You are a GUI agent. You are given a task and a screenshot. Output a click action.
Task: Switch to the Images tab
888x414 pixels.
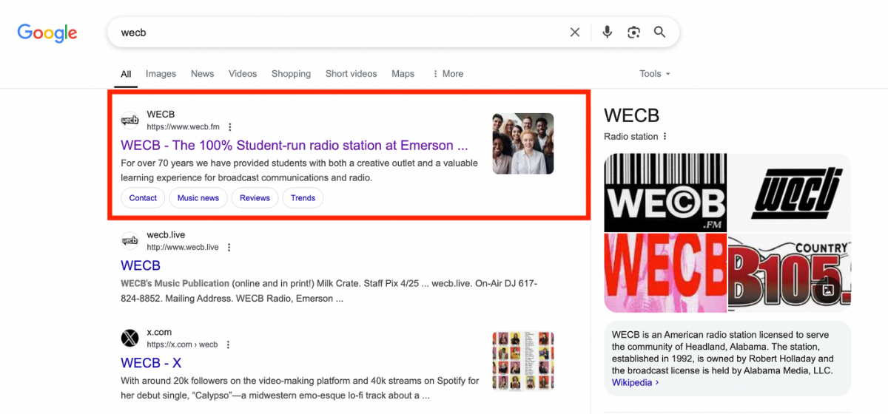tap(161, 74)
